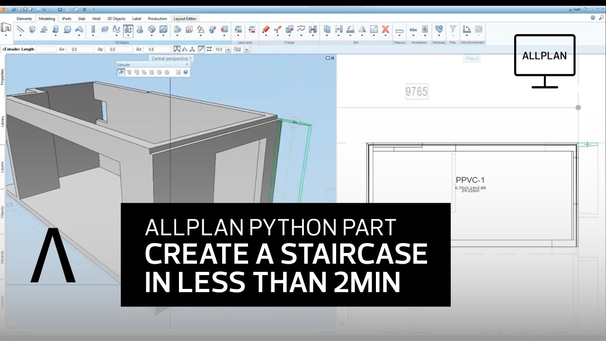The image size is (606, 341).
Task: Click the Mirror tool in Edit group
Action: 362,29
